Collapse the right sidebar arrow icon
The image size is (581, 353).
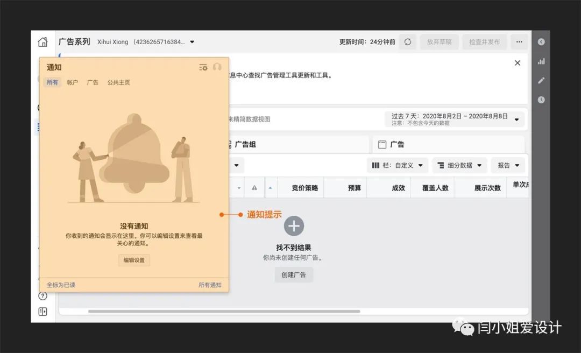point(541,42)
